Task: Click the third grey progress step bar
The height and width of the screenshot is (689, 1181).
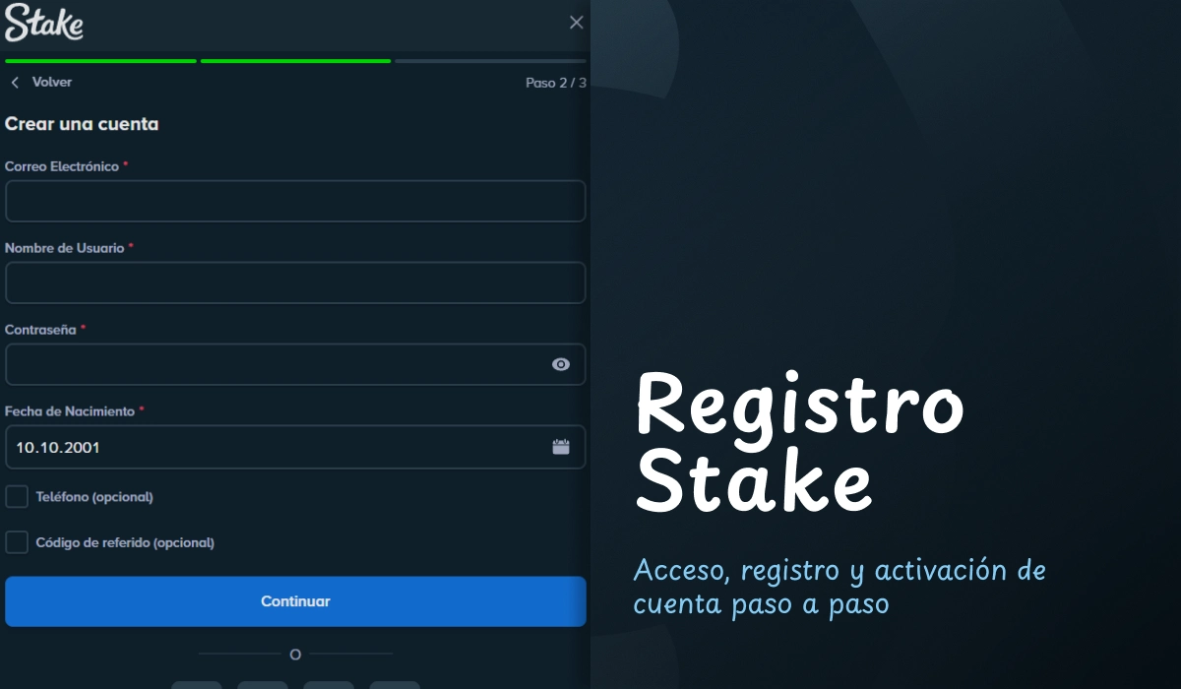Action: coord(490,61)
